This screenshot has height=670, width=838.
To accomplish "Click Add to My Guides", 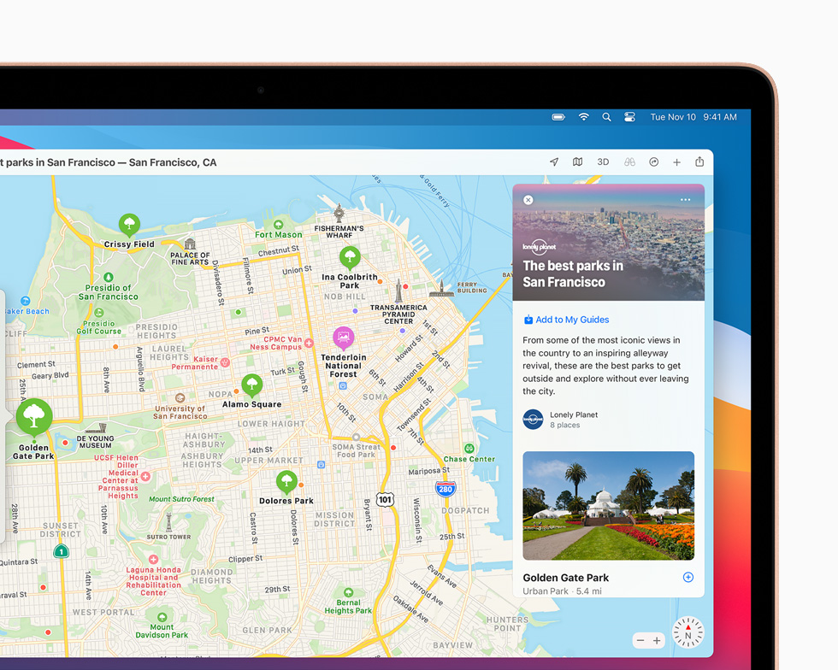I will coord(566,319).
